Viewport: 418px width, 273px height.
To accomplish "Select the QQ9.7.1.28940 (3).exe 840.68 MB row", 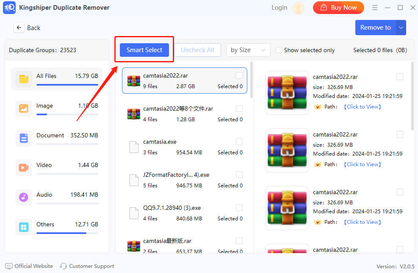I will pyautogui.click(x=185, y=213).
